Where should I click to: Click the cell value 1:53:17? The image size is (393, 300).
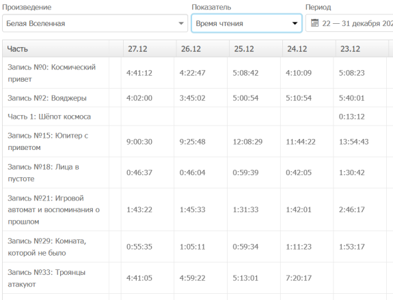tap(351, 247)
